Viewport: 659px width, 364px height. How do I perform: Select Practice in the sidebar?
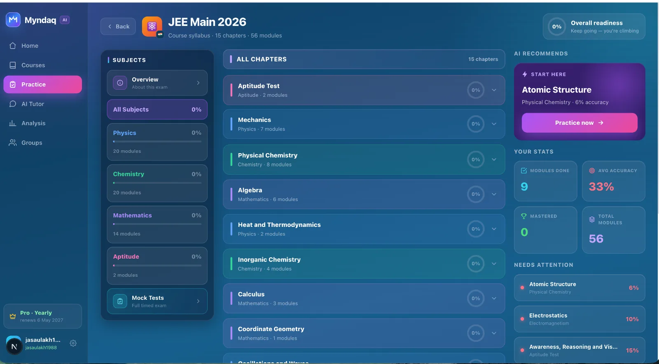[x=43, y=84]
